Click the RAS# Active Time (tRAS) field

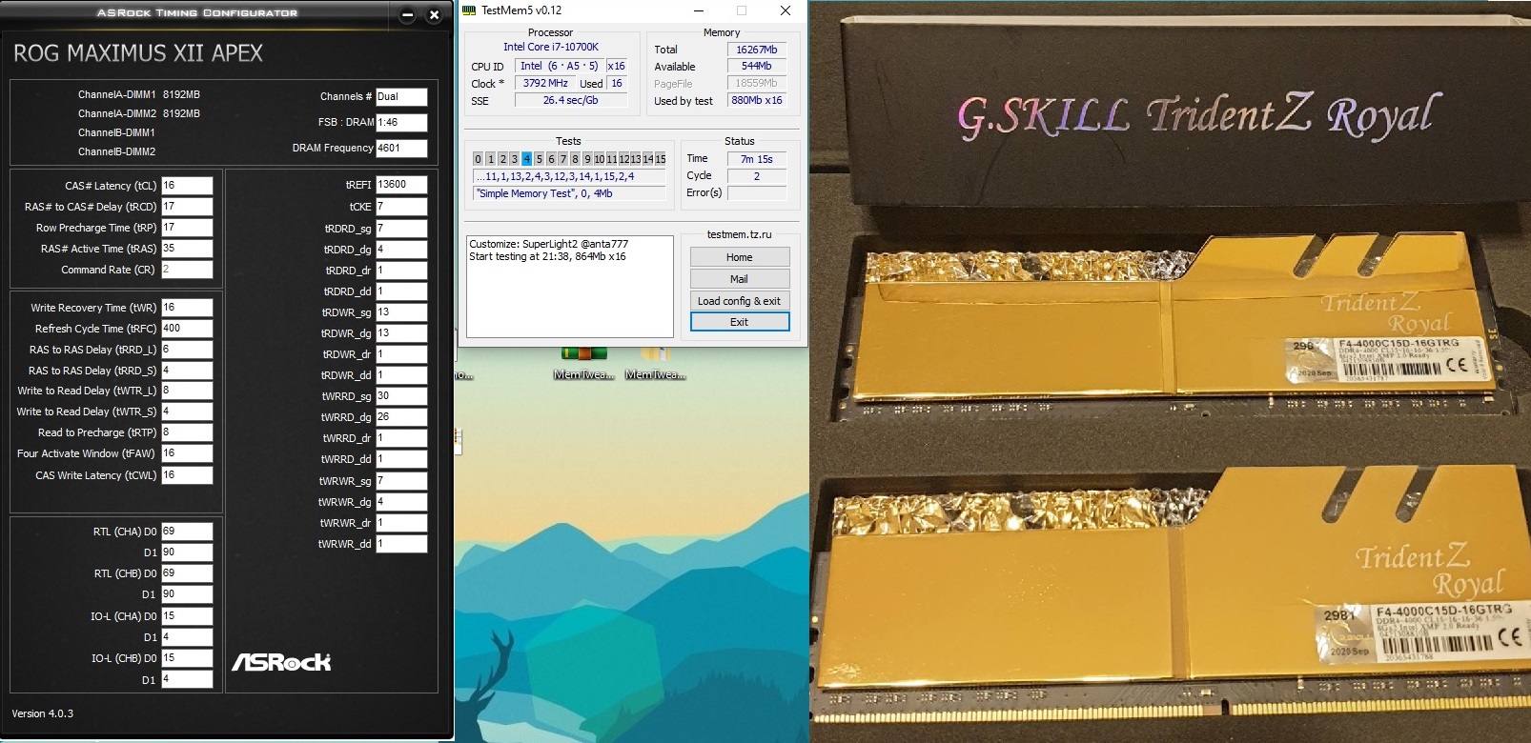187,249
